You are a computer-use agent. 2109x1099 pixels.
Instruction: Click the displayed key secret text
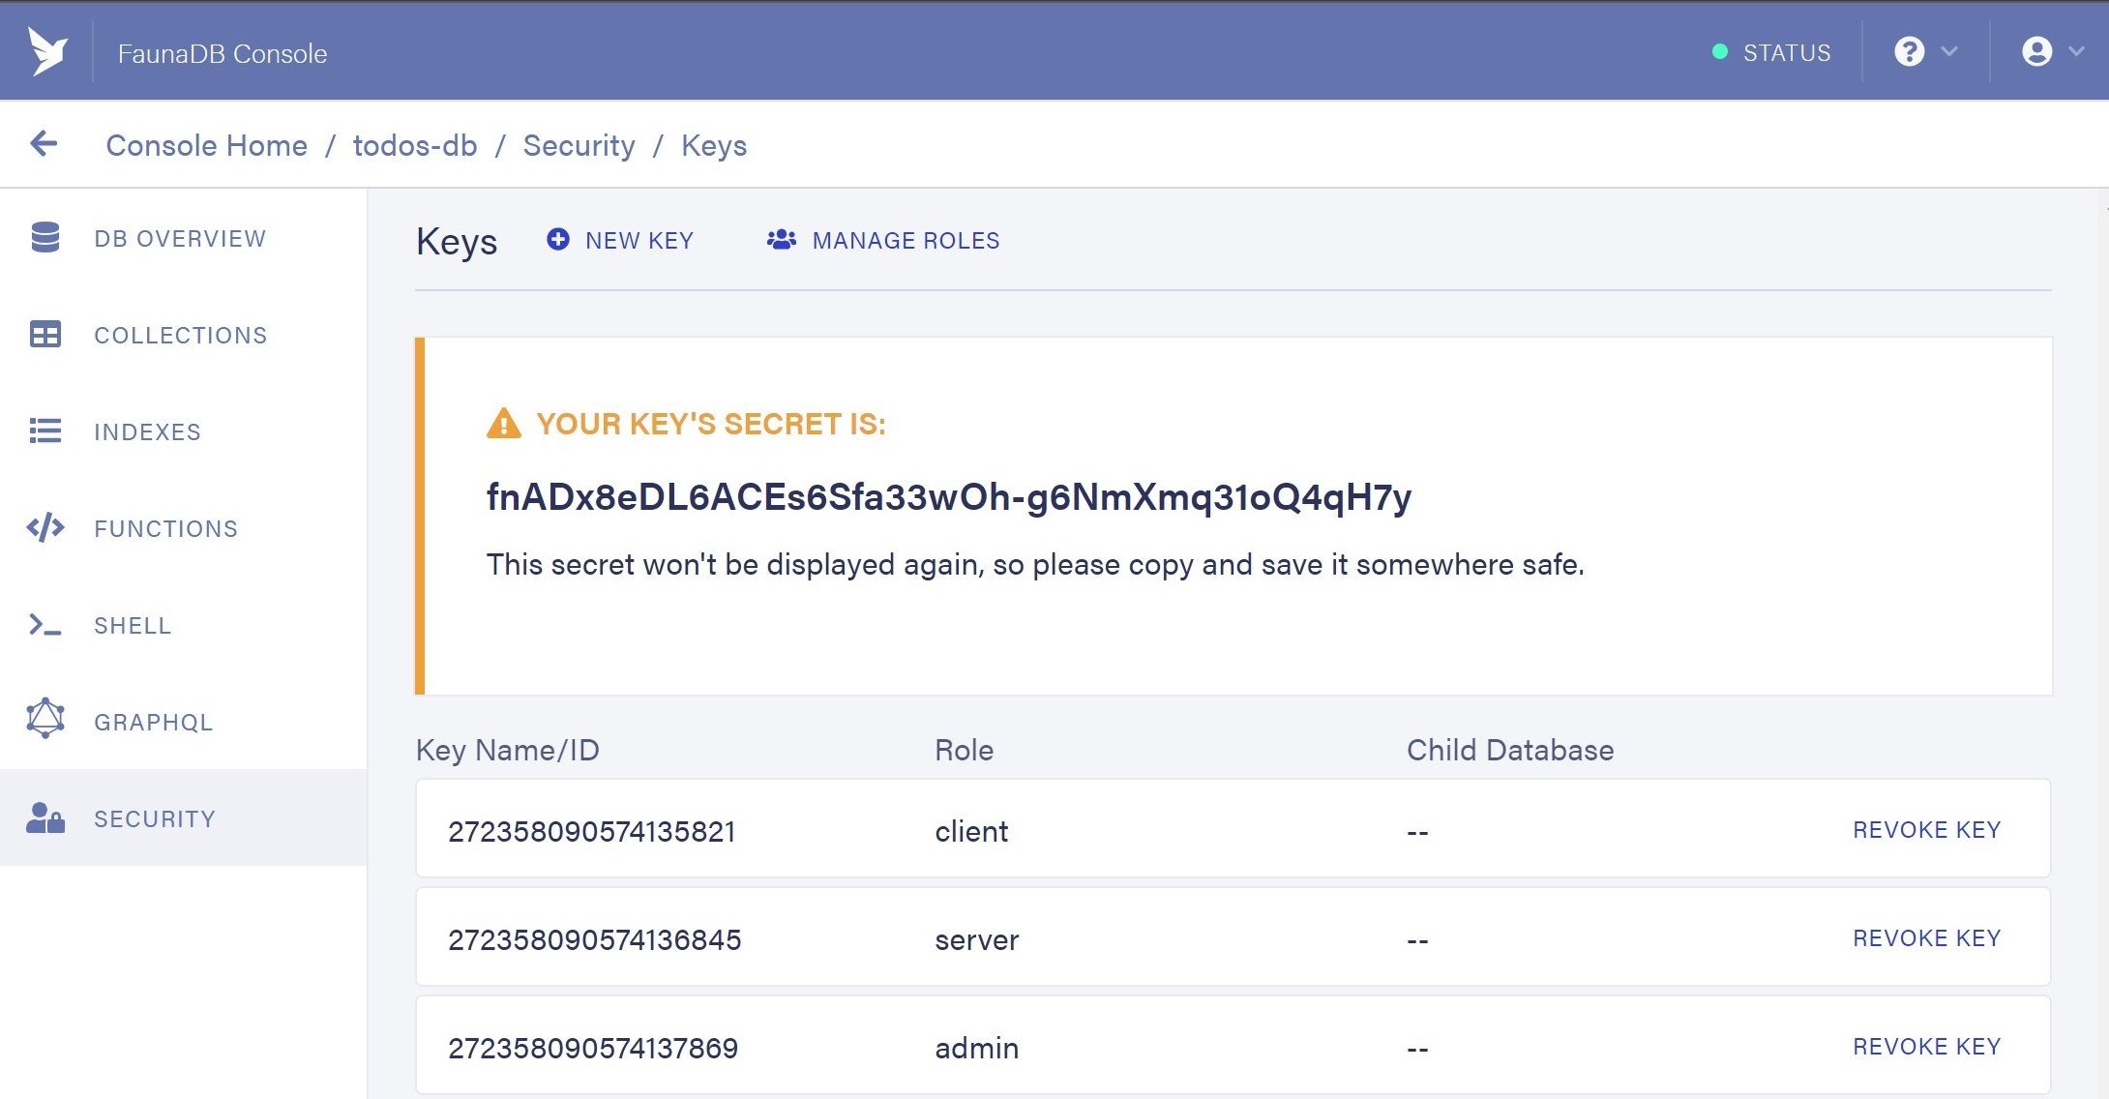tap(948, 496)
